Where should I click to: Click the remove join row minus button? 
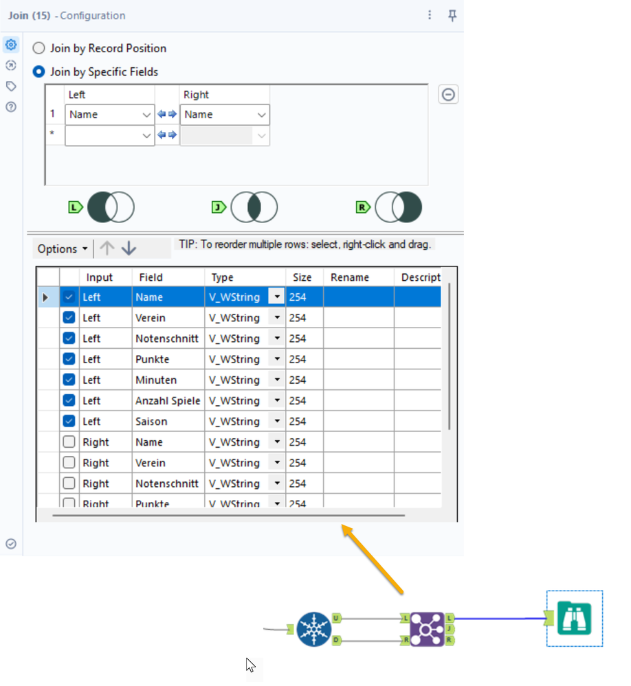pos(448,95)
